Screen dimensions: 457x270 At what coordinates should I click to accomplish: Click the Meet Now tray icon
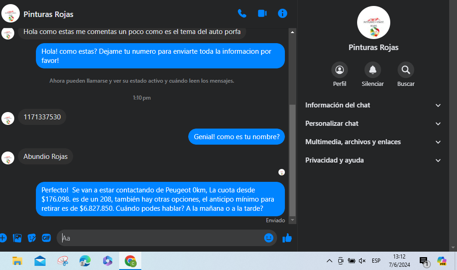click(x=341, y=261)
